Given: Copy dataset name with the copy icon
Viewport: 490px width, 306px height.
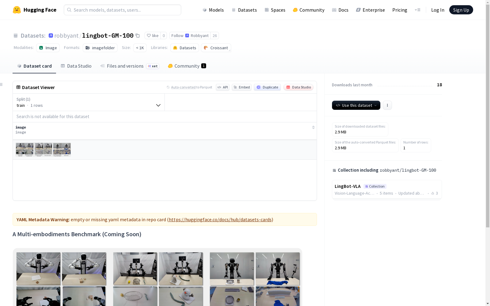Looking at the screenshot, I should (x=138, y=36).
